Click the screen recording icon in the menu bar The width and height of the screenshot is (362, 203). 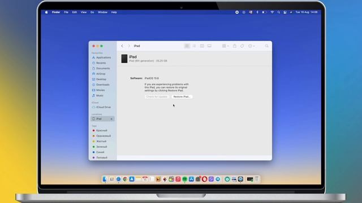[x=237, y=12]
